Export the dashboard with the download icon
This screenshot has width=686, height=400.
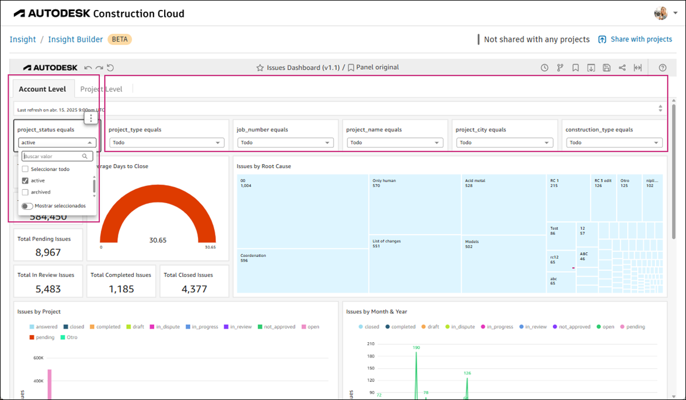tap(591, 67)
